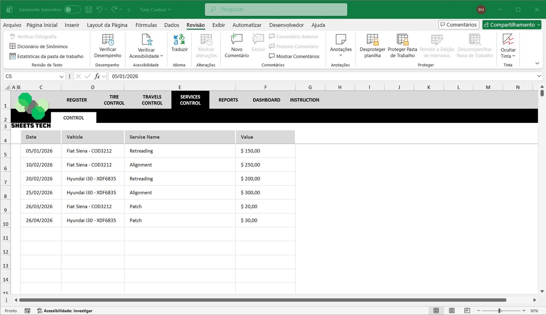Image resolution: width=546 pixels, height=315 pixels.
Task: Open Proteger Pasta de Trabalho
Action: click(x=402, y=40)
